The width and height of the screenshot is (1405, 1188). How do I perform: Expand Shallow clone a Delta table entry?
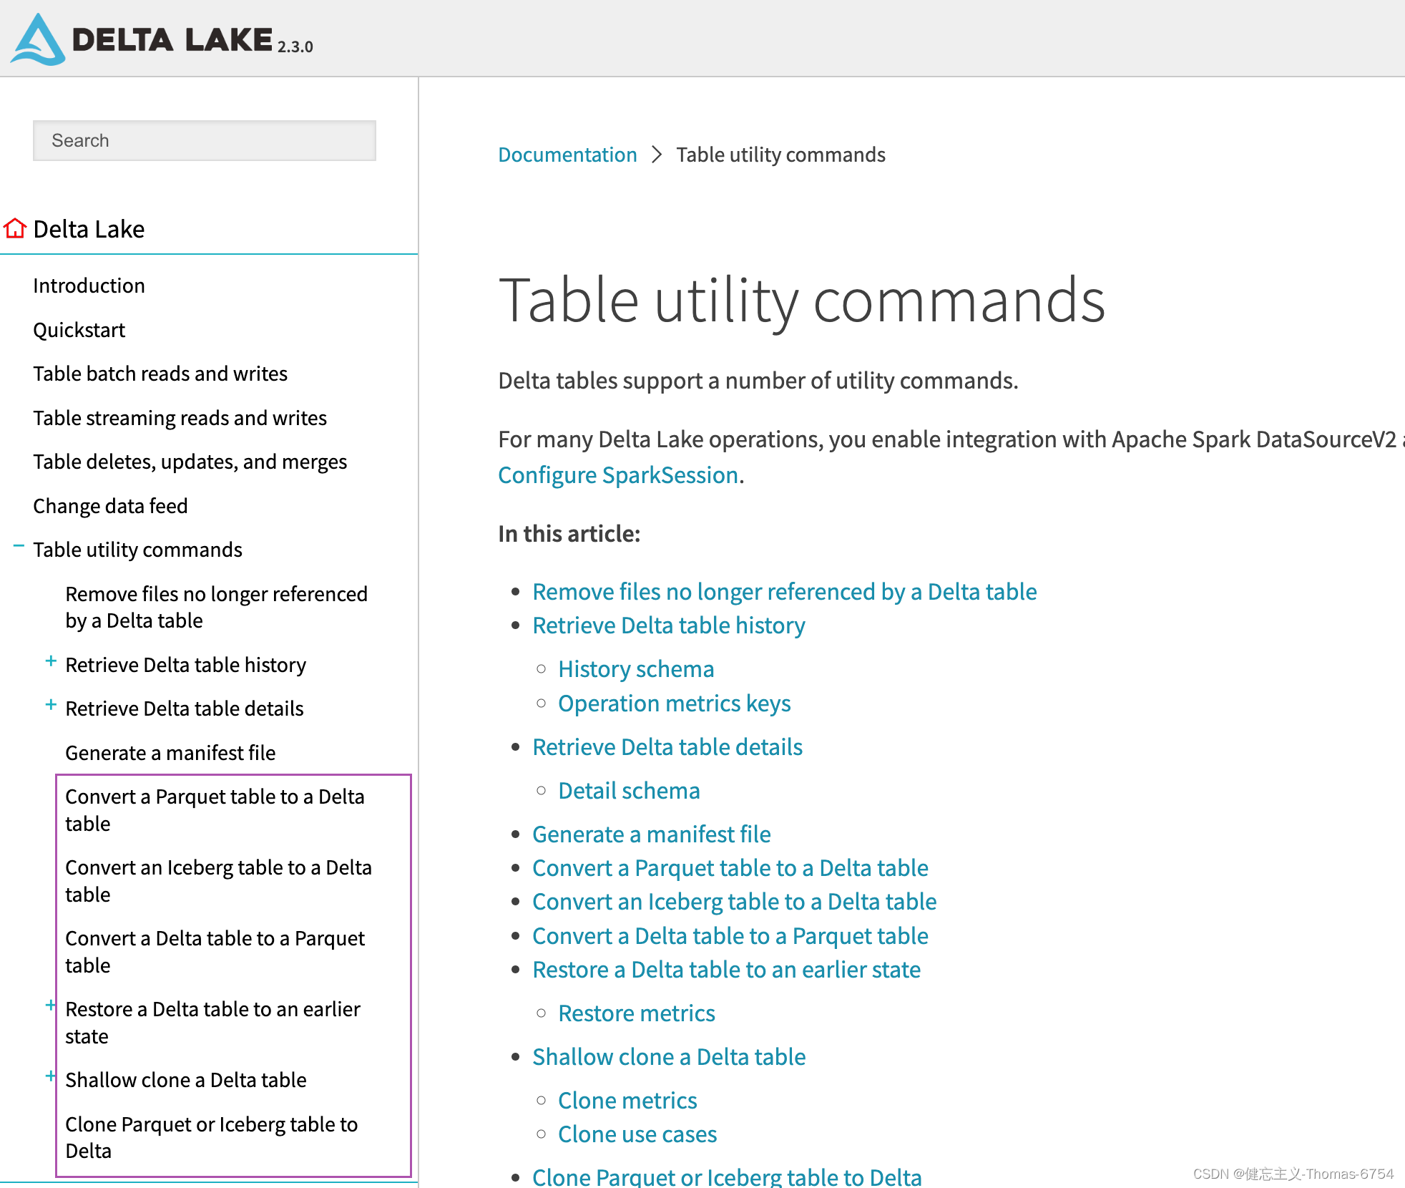51,1076
